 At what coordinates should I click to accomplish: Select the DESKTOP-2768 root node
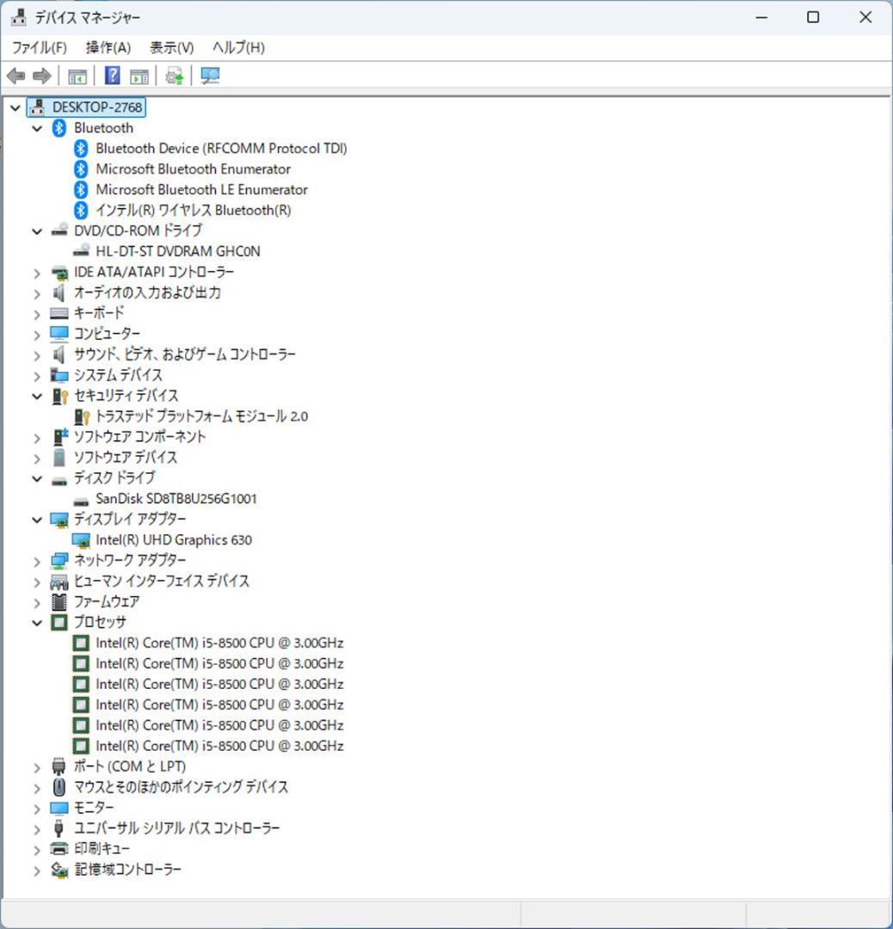95,107
